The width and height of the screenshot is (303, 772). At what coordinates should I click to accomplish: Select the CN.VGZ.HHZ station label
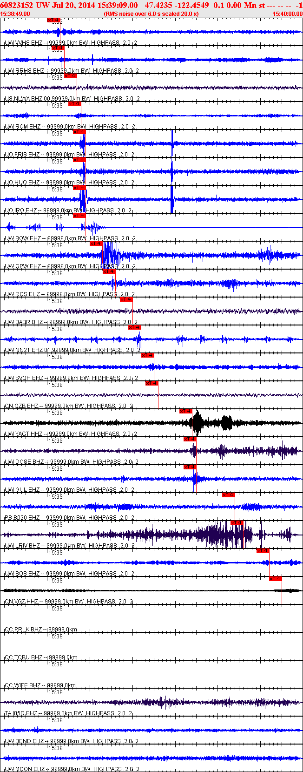pos(69,602)
